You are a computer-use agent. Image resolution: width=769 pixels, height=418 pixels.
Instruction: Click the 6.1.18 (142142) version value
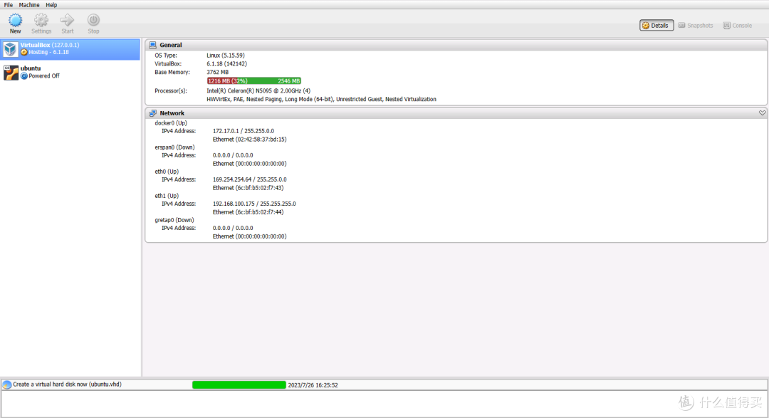point(226,64)
